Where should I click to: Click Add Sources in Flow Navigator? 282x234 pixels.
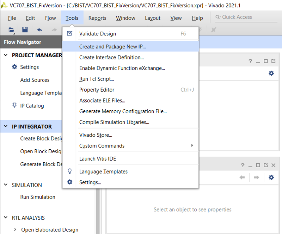(x=35, y=80)
